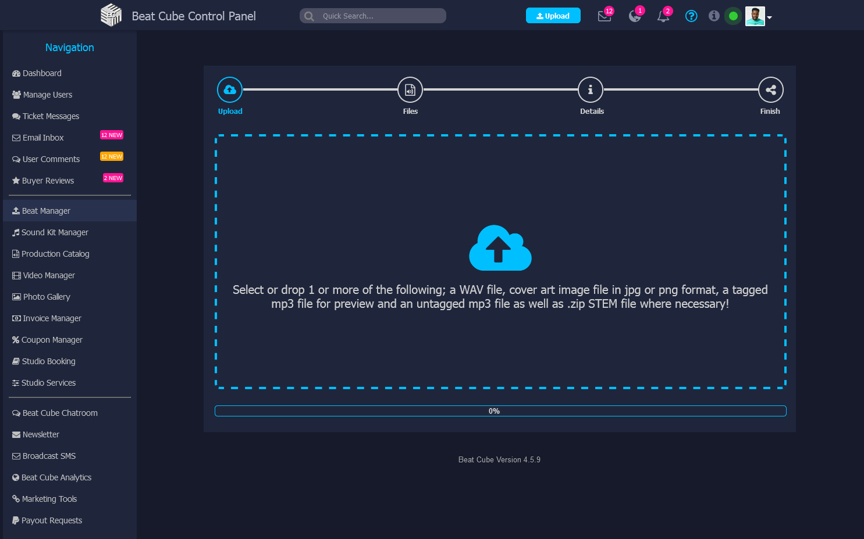This screenshot has height=539, width=864.
Task: Click the cloud upload icon in drop zone
Action: pos(500,249)
